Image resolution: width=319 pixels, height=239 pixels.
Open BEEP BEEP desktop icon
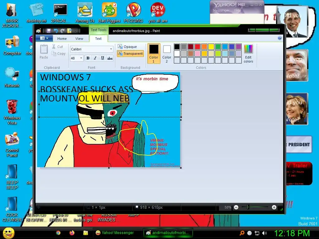click(x=12, y=177)
